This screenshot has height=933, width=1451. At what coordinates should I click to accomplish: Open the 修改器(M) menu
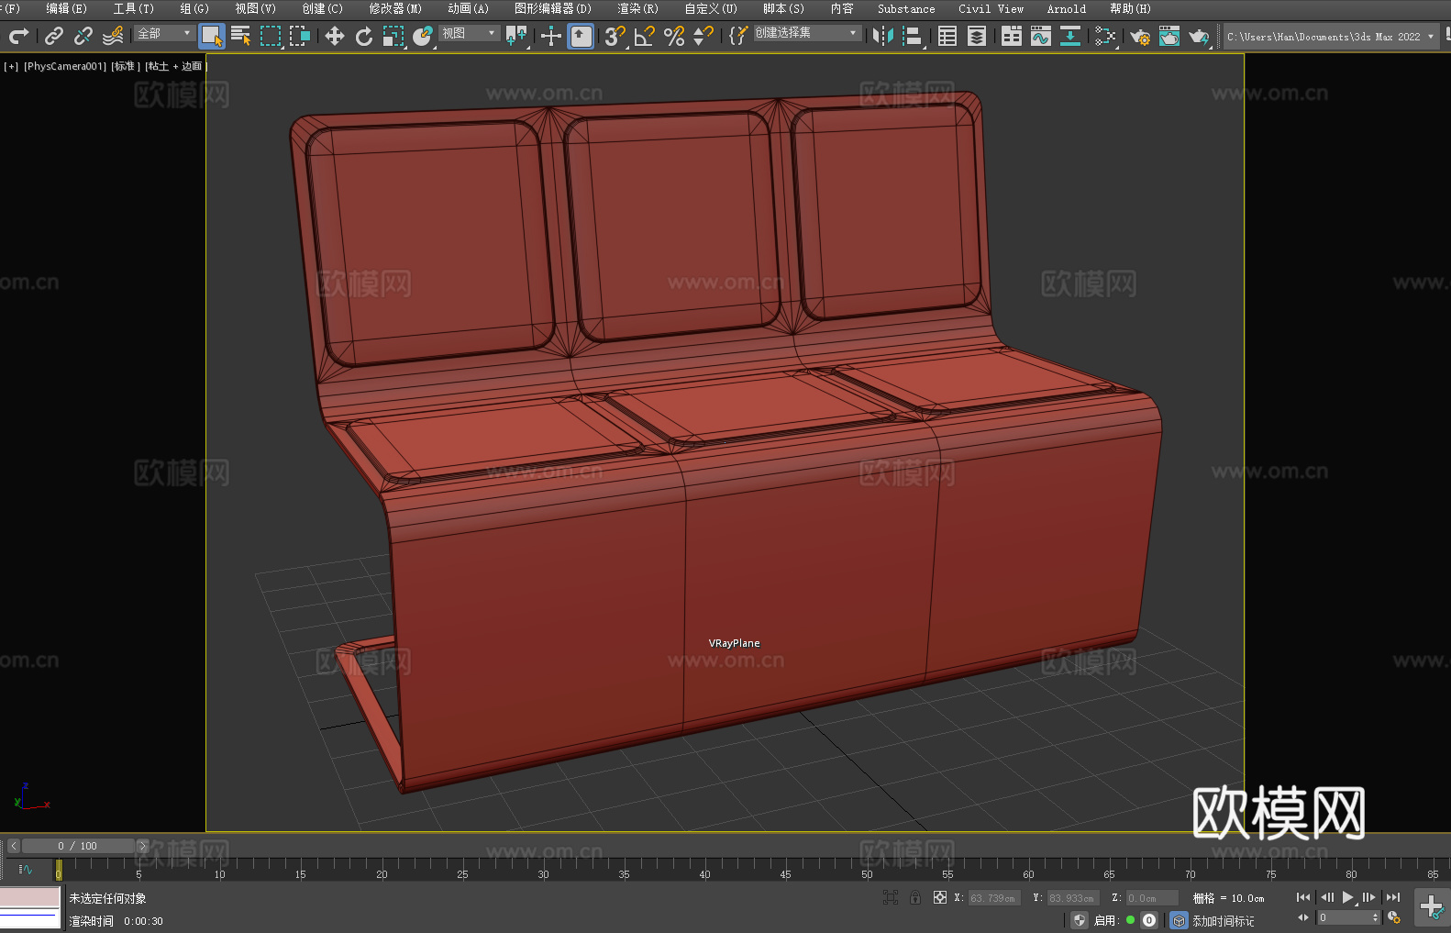395,9
